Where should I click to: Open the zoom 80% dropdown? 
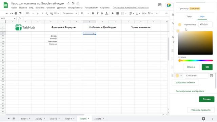click(x=29, y=13)
